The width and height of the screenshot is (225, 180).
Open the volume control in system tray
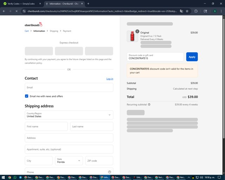click(201, 178)
